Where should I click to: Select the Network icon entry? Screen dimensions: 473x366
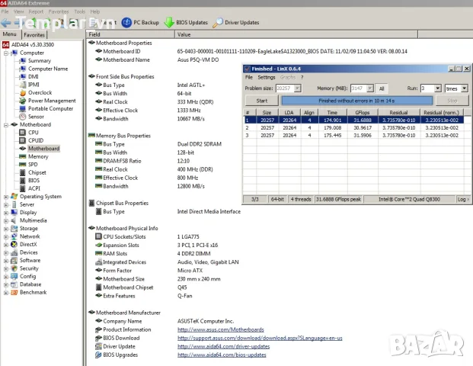pos(14,236)
